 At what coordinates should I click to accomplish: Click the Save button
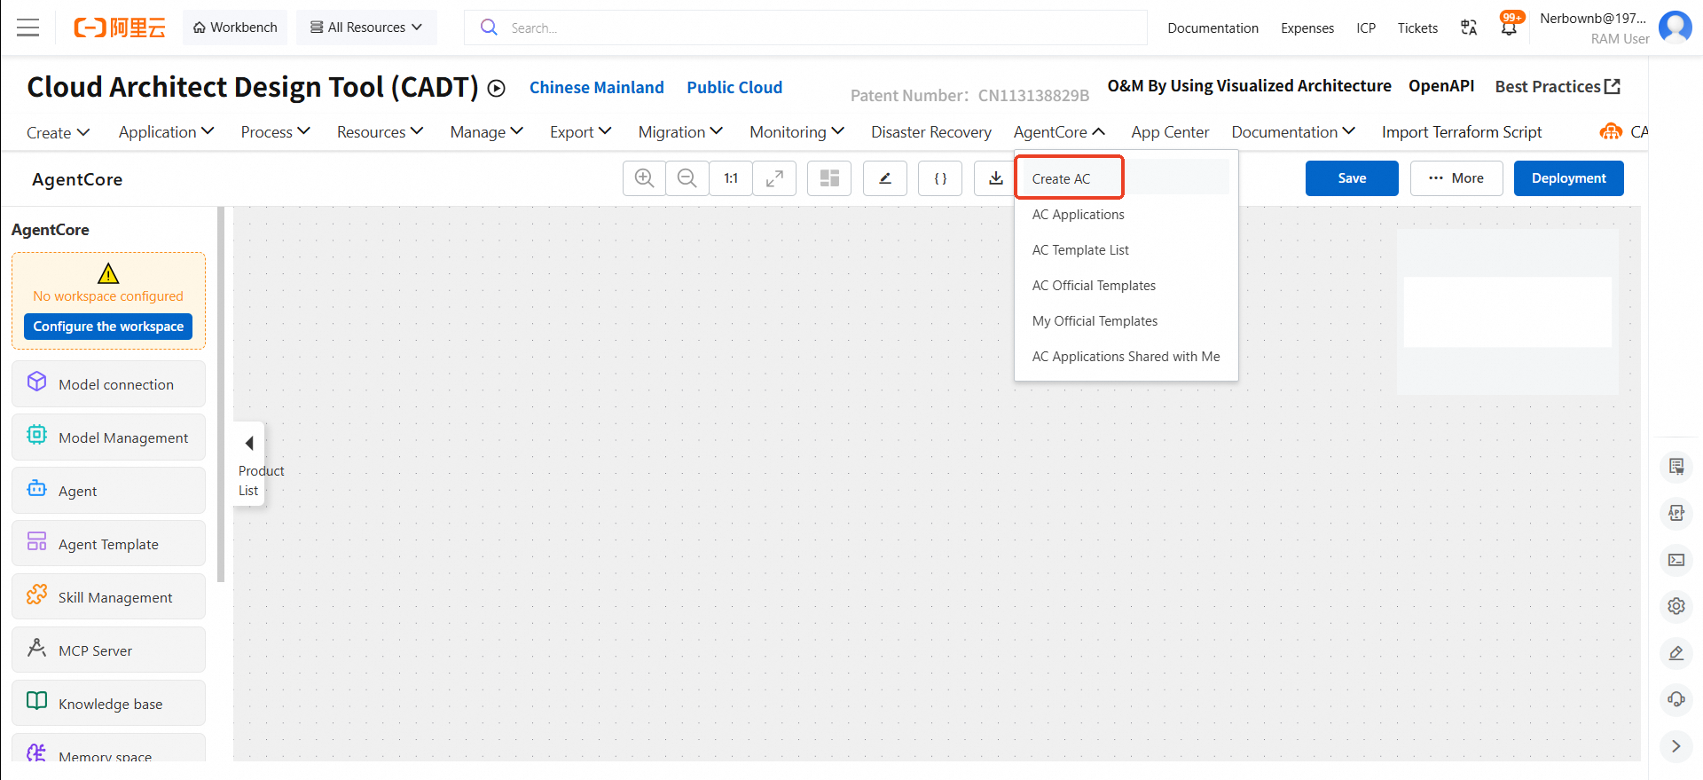coord(1352,178)
